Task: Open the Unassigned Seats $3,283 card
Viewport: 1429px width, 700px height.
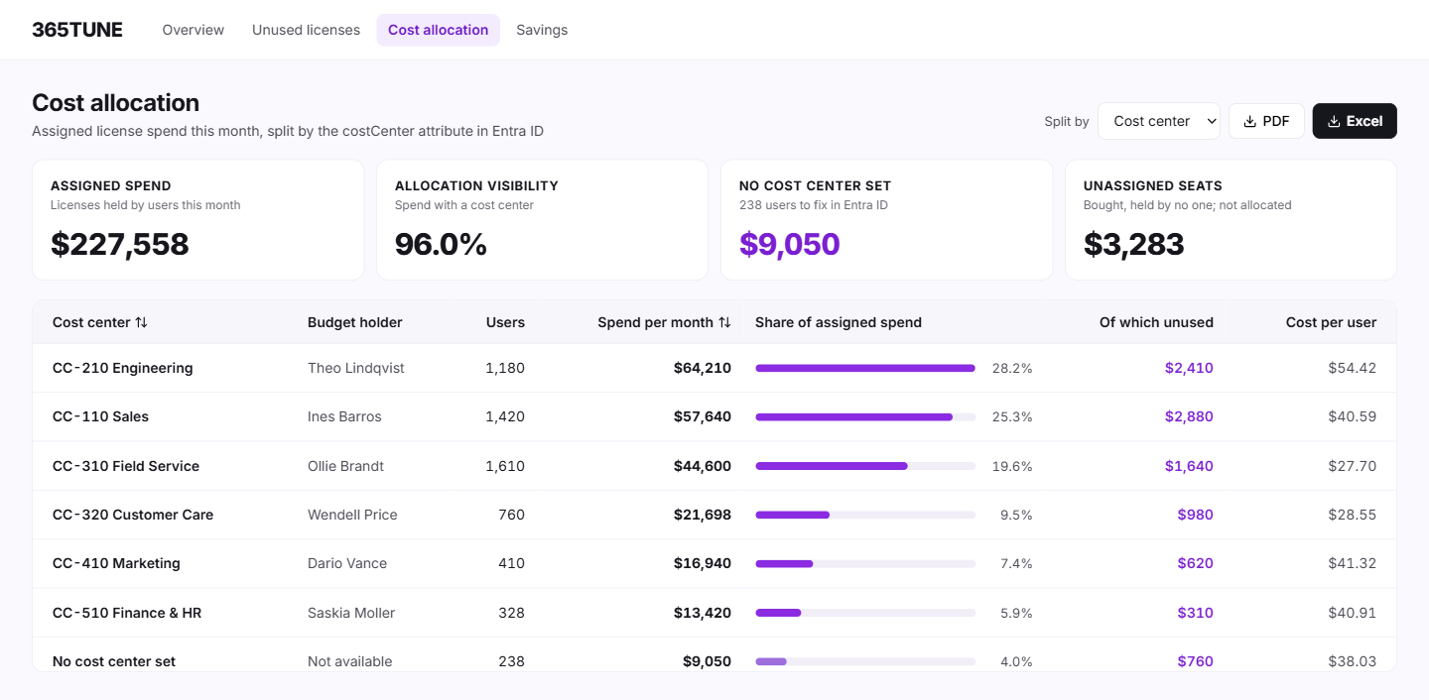Action: click(1231, 220)
